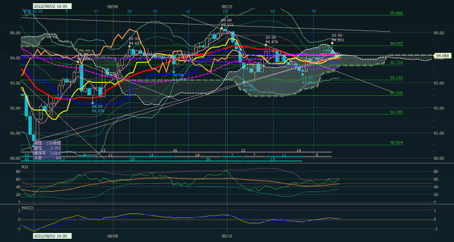
Task: Click the bottom 2022/08/02 16:00 date label
Action: (52, 236)
